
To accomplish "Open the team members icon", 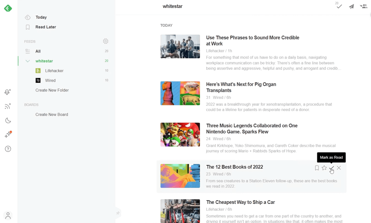I will 363,6.
